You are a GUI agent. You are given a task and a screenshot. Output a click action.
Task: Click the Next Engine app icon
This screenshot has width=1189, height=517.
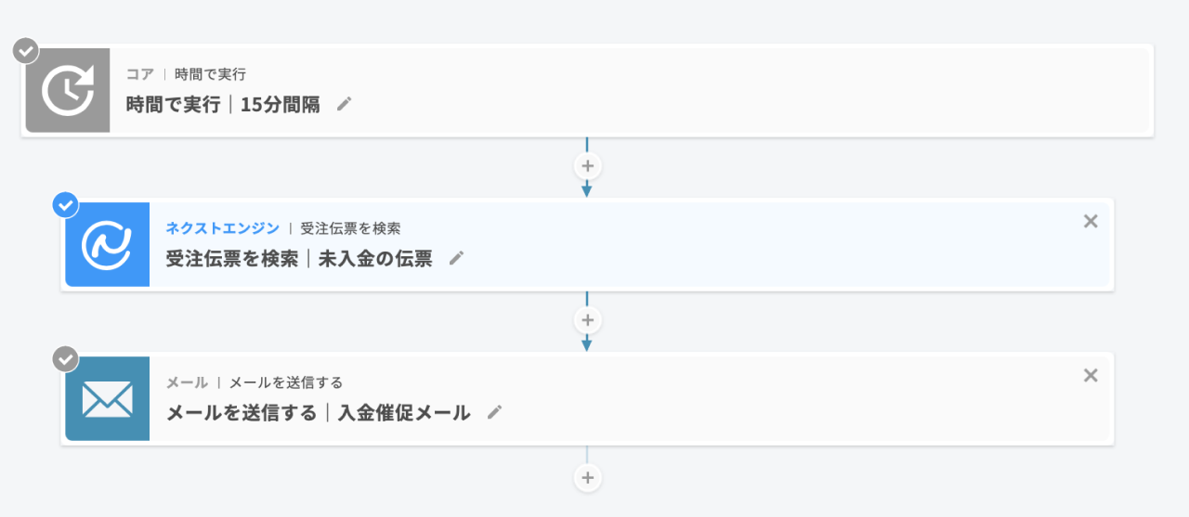pos(107,244)
